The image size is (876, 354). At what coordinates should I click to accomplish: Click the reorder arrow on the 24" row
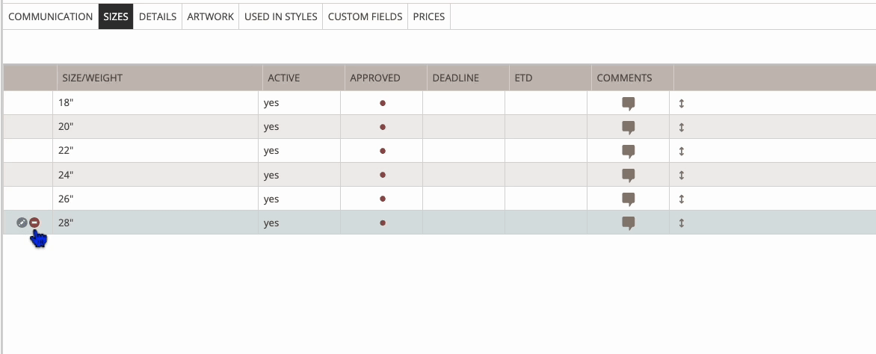[682, 176]
